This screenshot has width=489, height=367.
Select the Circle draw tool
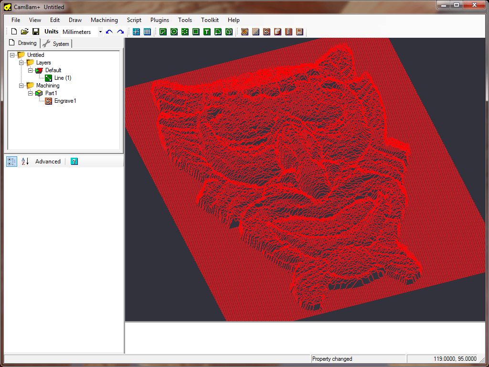tap(174, 32)
